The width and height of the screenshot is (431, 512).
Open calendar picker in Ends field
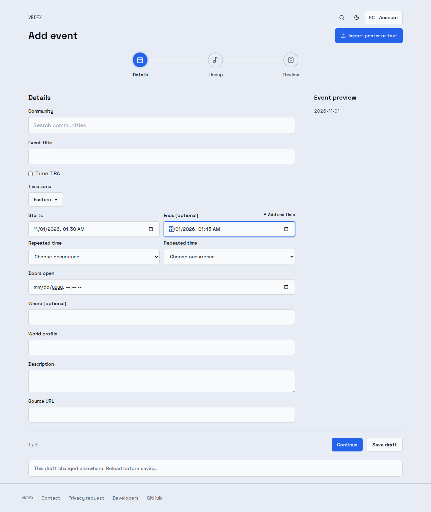[x=286, y=229]
